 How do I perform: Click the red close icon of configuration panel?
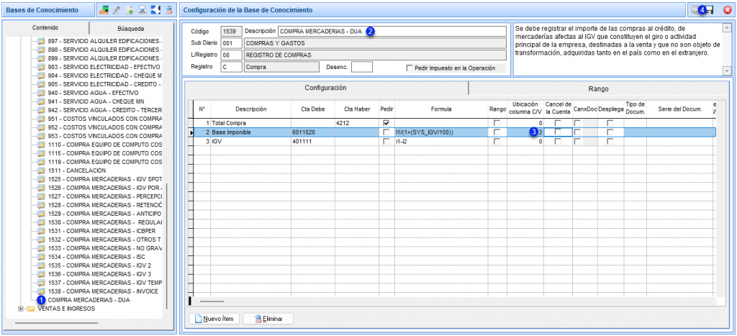(x=728, y=9)
